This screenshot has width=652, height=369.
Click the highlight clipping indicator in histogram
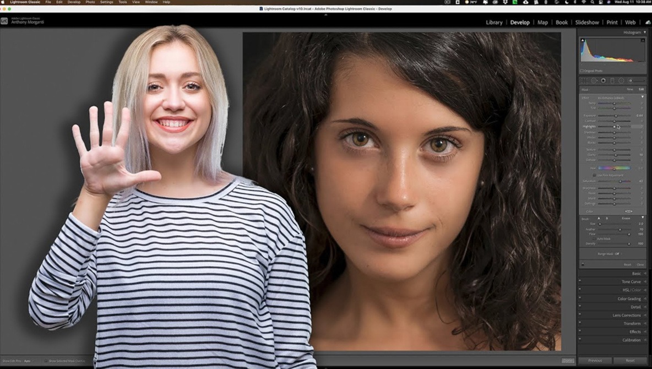tap(642, 41)
